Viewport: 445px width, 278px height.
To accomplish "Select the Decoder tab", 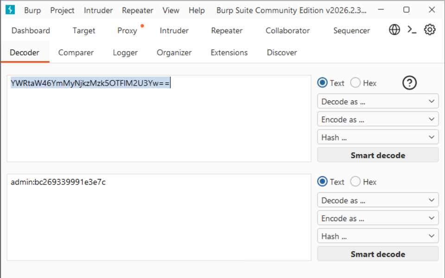I will [25, 53].
